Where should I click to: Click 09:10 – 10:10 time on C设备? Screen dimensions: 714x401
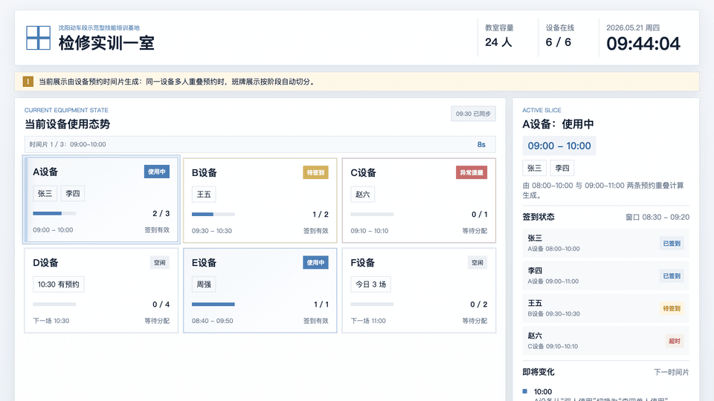pos(370,231)
